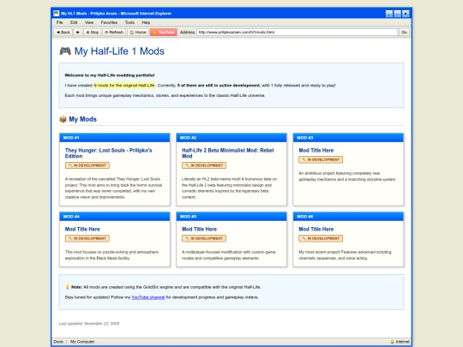
Task: Click the MOD #3 card header
Action: click(348, 138)
